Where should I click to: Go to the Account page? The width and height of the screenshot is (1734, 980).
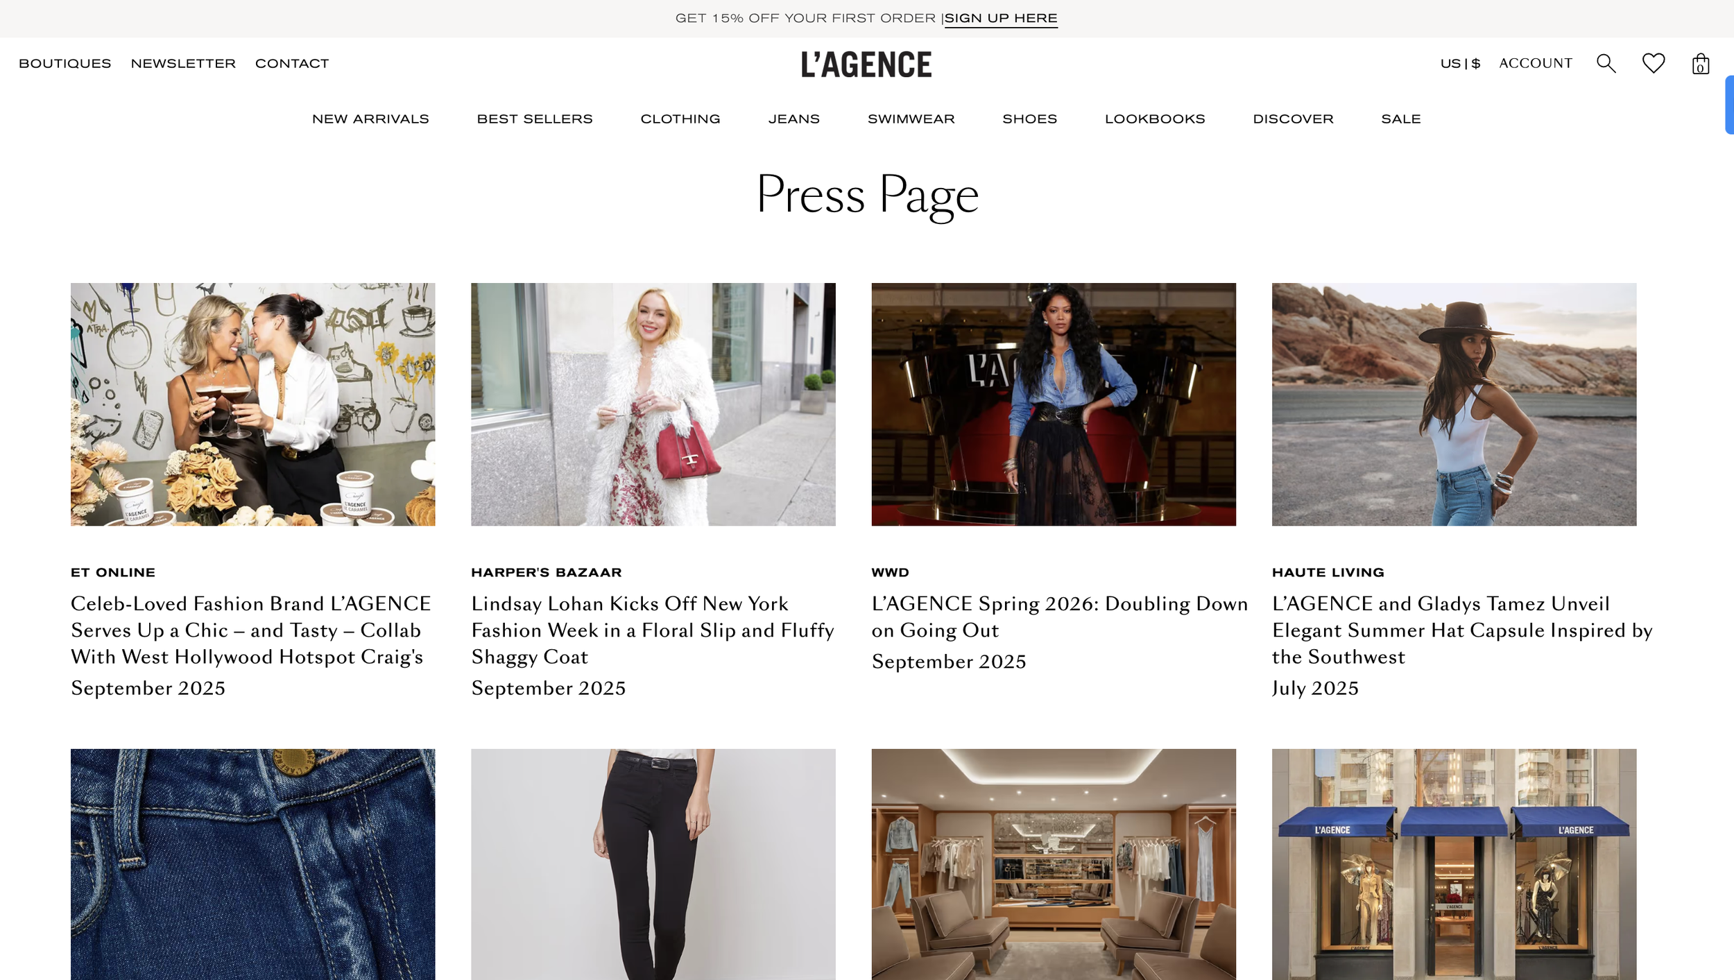(1536, 63)
